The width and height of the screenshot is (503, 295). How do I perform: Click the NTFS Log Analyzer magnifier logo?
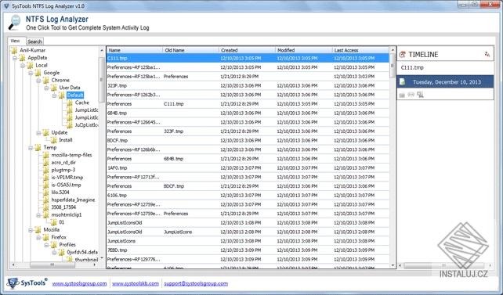[14, 22]
